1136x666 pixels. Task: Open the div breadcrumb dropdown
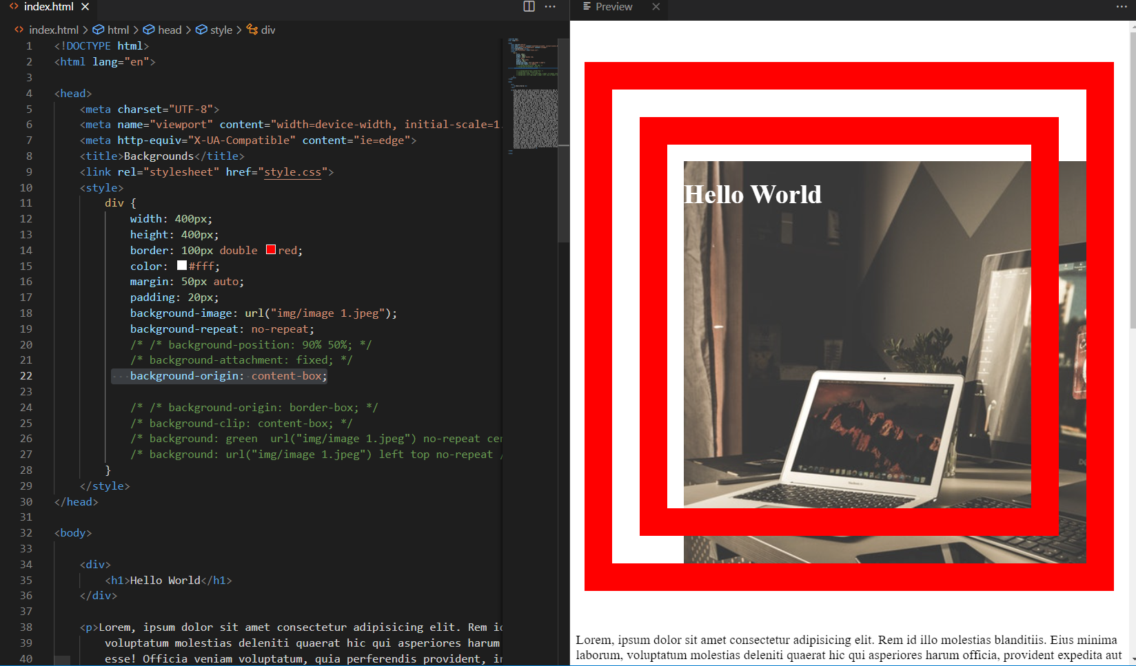[267, 30]
